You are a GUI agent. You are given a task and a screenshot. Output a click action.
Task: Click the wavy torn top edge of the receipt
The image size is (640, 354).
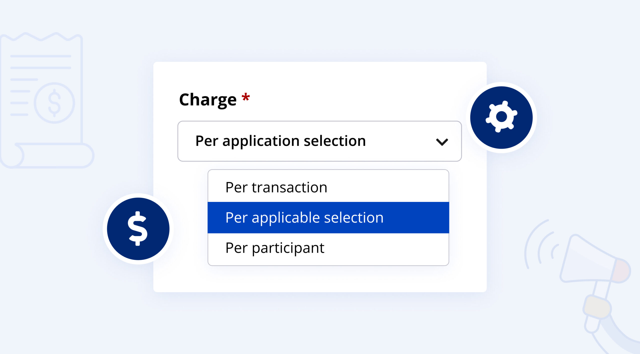click(x=41, y=37)
